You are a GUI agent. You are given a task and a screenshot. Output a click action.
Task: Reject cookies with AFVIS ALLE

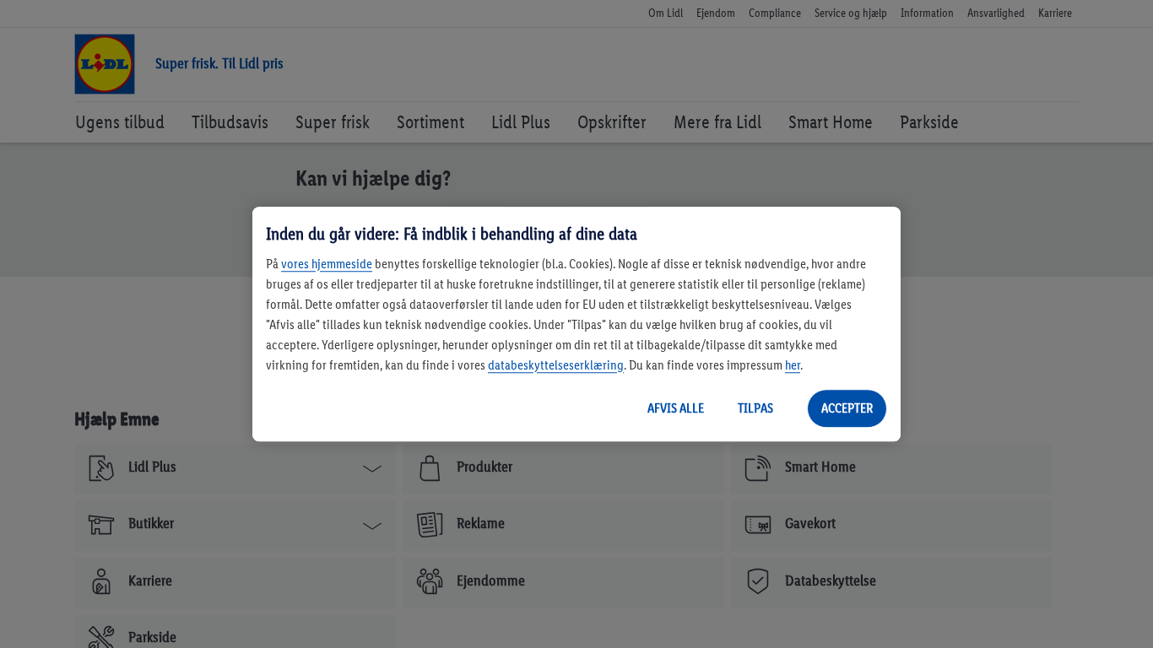pos(675,408)
